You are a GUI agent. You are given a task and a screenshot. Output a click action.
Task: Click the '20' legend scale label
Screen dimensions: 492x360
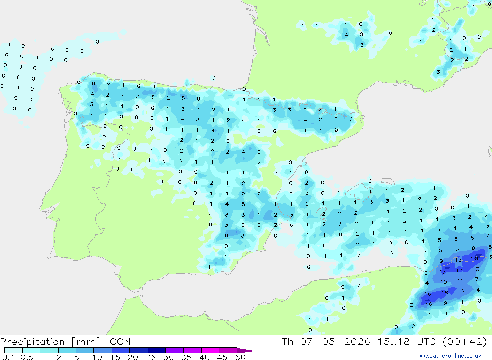click(x=133, y=357)
